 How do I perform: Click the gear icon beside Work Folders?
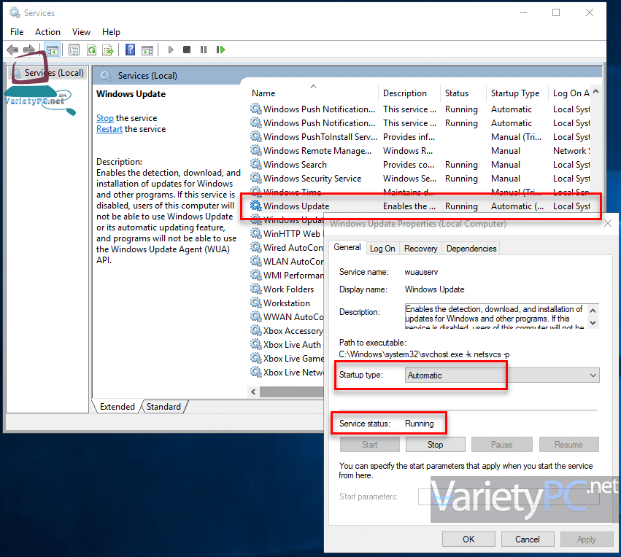[256, 289]
